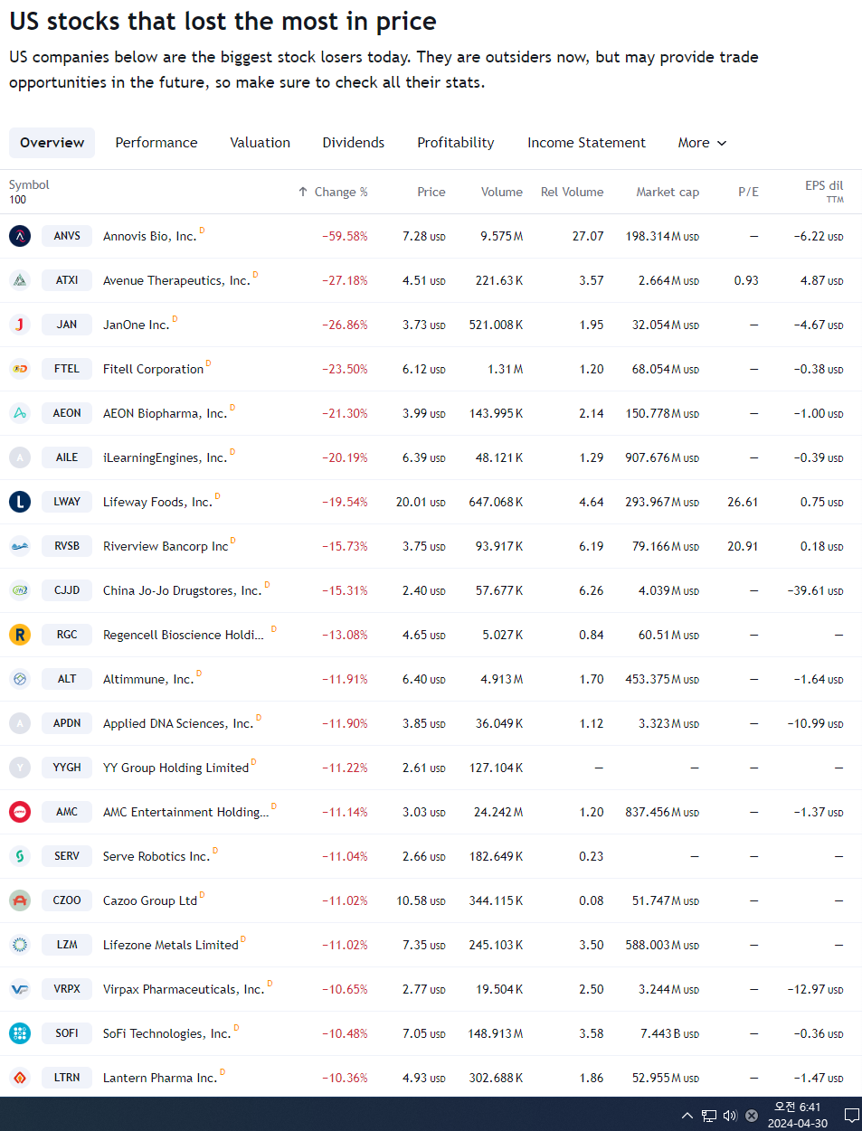The width and height of the screenshot is (862, 1131).
Task: Click the Virpax Pharmaceuticals logo icon
Action: (x=20, y=989)
